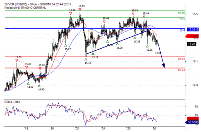Screen dimensions: 201x132
Task: Select the red 15.04 support level label
Action: click(x=181, y=70)
